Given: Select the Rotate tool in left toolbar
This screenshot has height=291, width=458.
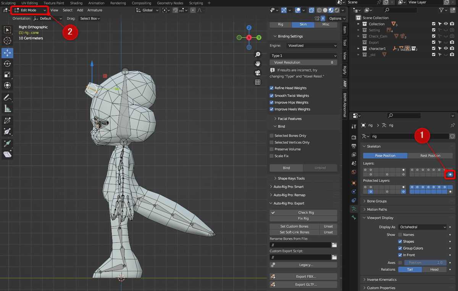Looking at the screenshot, I should point(7,64).
